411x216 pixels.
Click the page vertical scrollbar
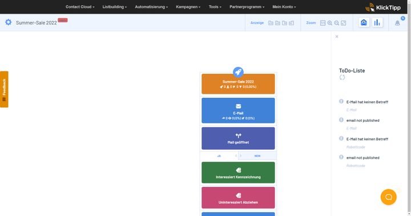point(409,108)
